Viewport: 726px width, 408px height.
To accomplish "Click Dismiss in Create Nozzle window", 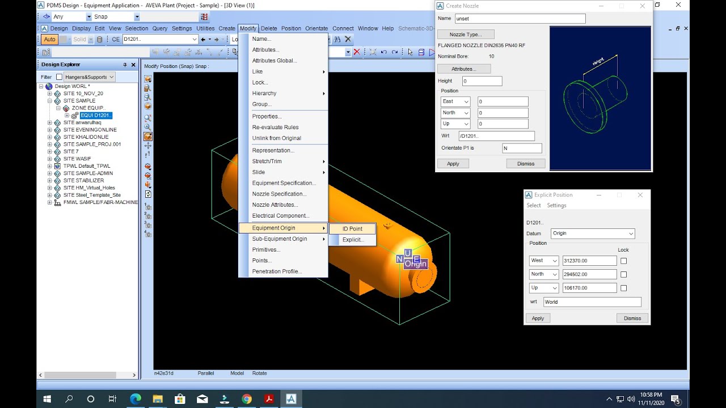I will coord(526,164).
